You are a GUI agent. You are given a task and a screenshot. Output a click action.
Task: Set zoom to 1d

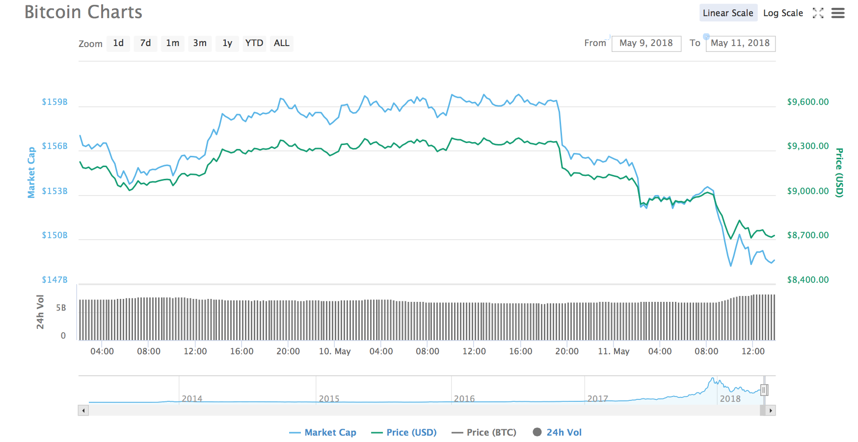coord(118,43)
